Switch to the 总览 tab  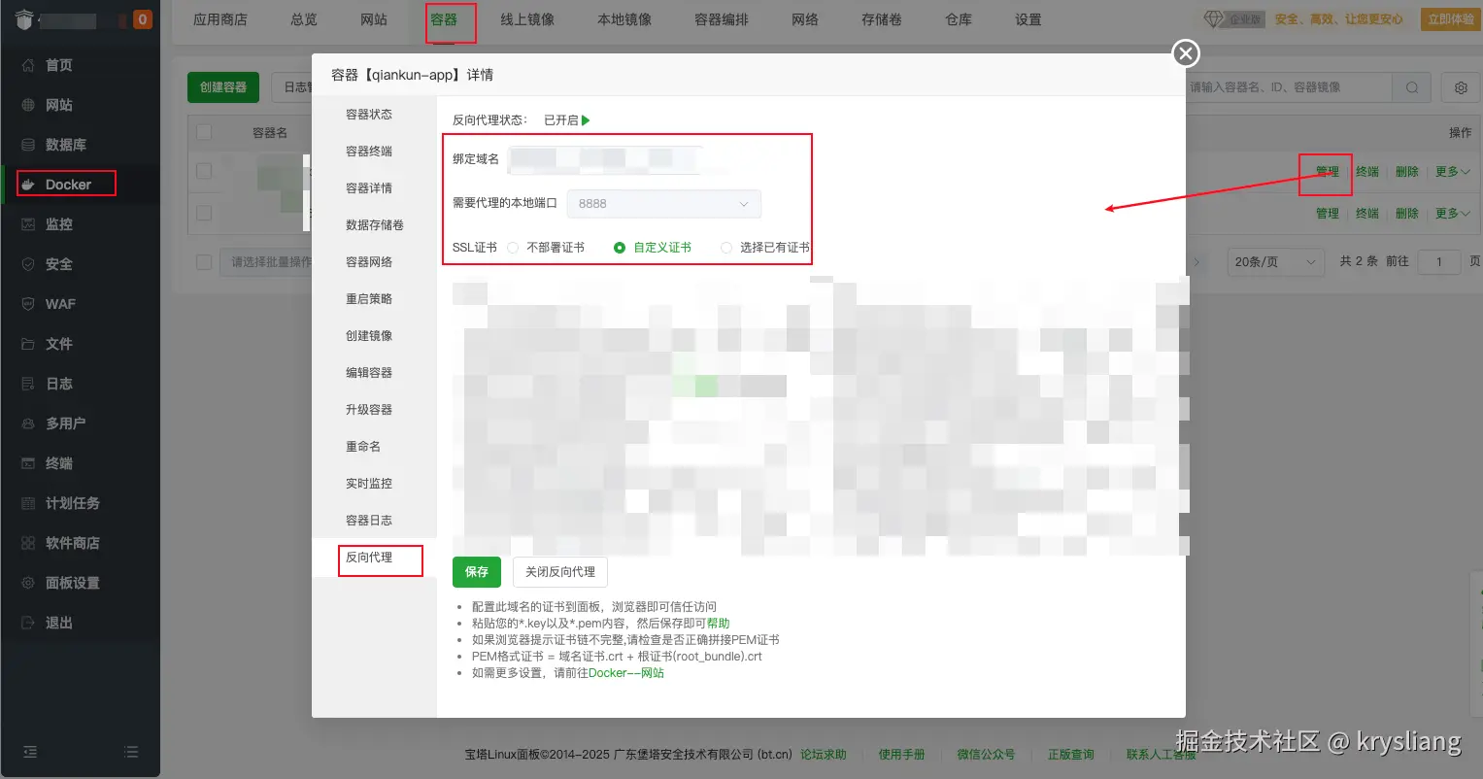(304, 19)
